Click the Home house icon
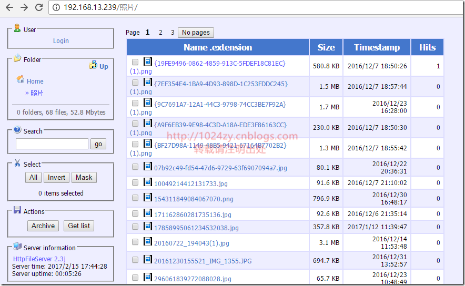Screen dimensions: 465x286 click(x=21, y=79)
